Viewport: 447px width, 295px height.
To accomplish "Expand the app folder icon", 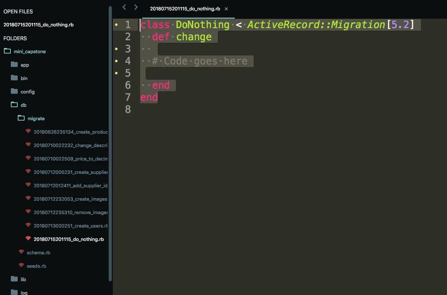I will 14,64.
